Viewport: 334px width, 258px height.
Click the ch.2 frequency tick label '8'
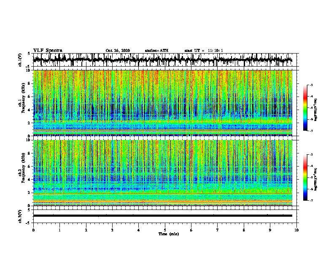(x=30, y=153)
